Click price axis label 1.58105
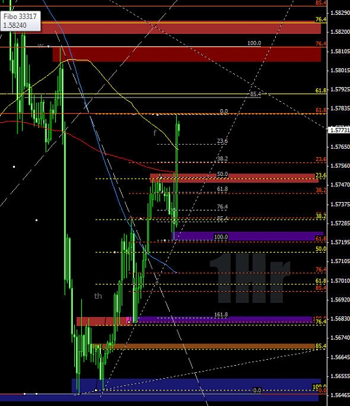Viewport: 350px width, 406px height. 340,51
